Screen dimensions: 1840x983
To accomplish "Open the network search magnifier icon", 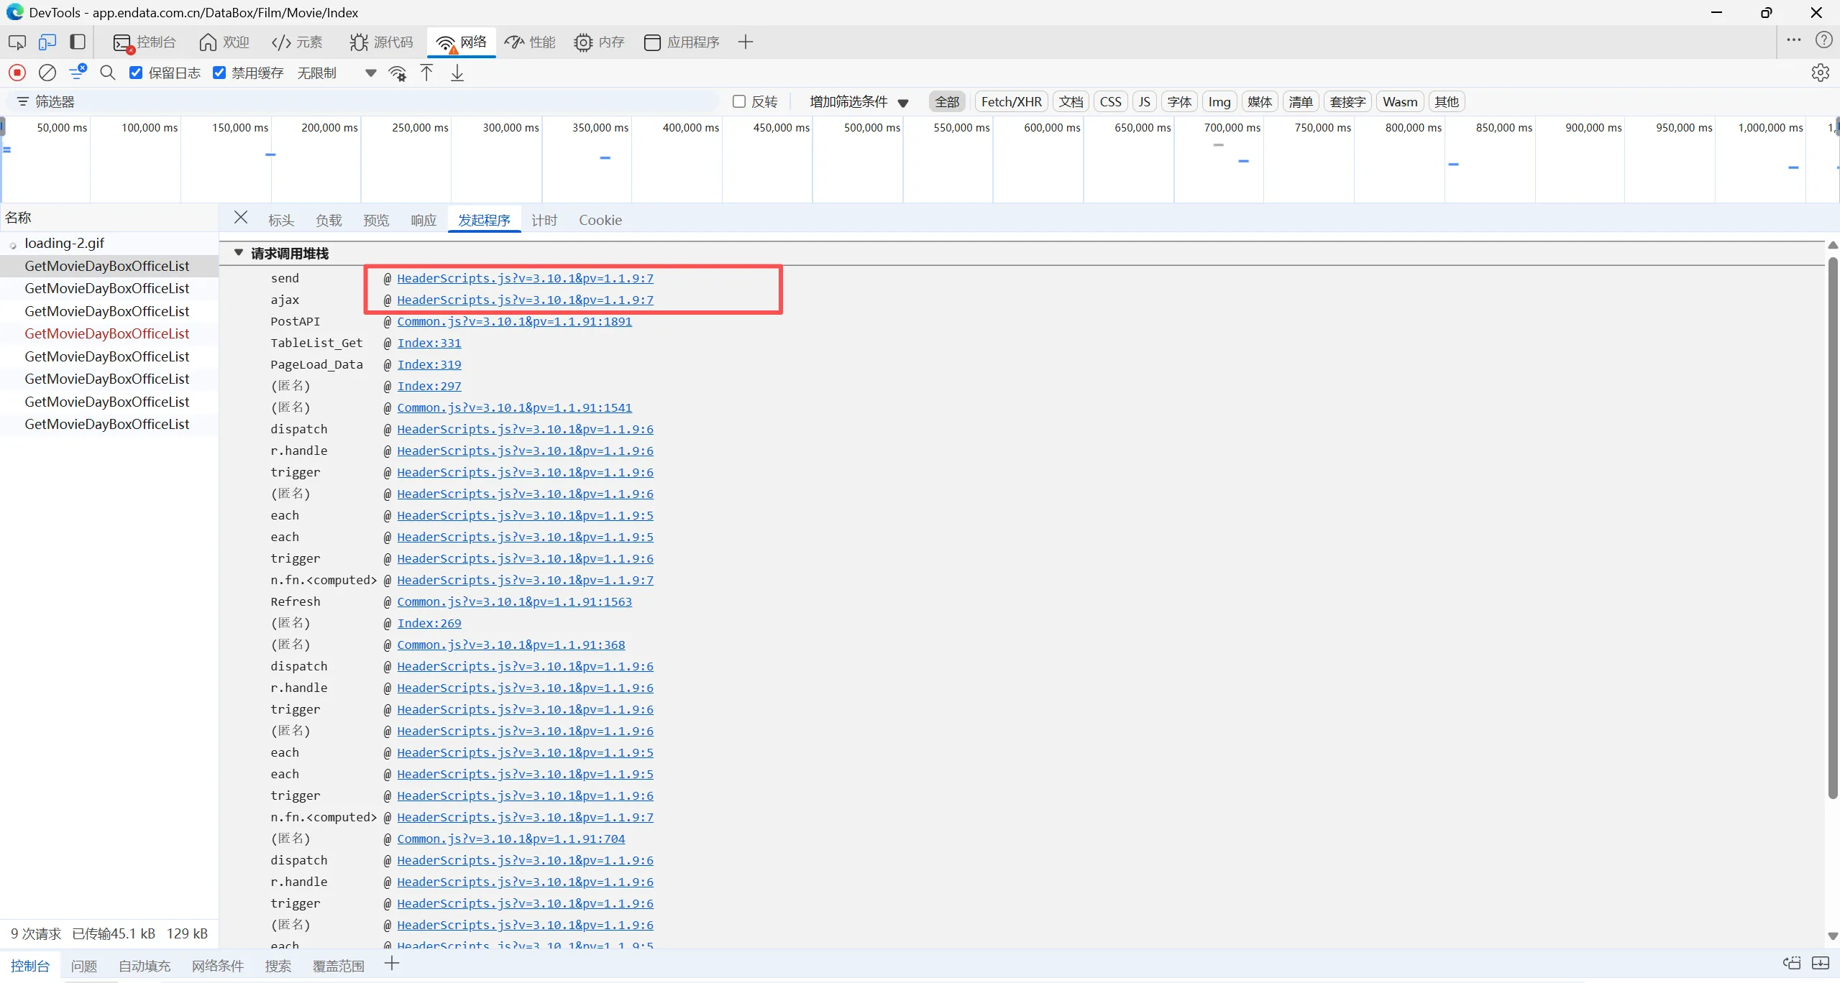I will pos(108,73).
